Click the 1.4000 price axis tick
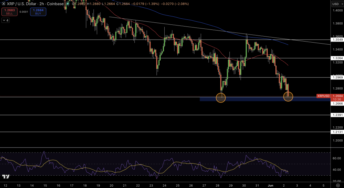This screenshot has width=344, height=188. coord(338,10)
